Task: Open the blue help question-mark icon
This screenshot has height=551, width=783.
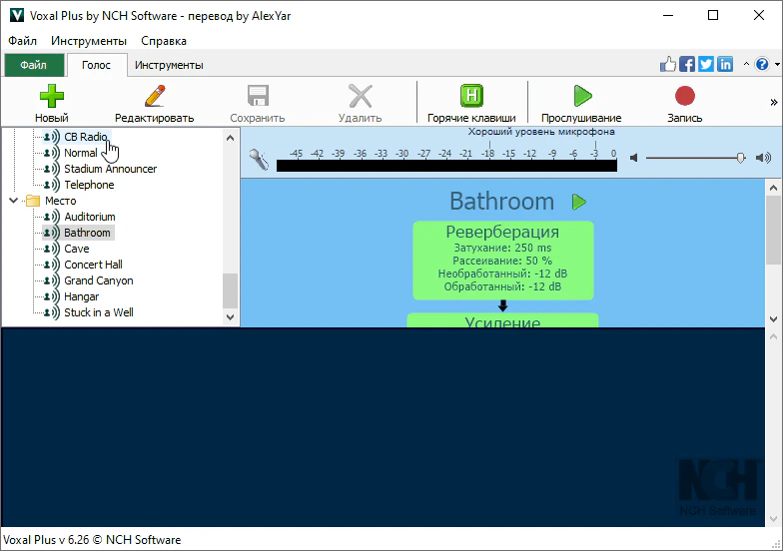Action: point(762,65)
